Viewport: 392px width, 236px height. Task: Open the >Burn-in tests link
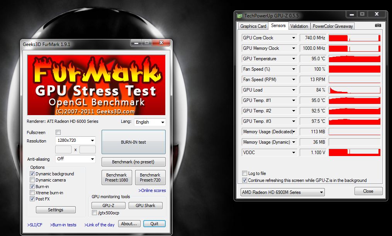pyautogui.click(x=63, y=225)
